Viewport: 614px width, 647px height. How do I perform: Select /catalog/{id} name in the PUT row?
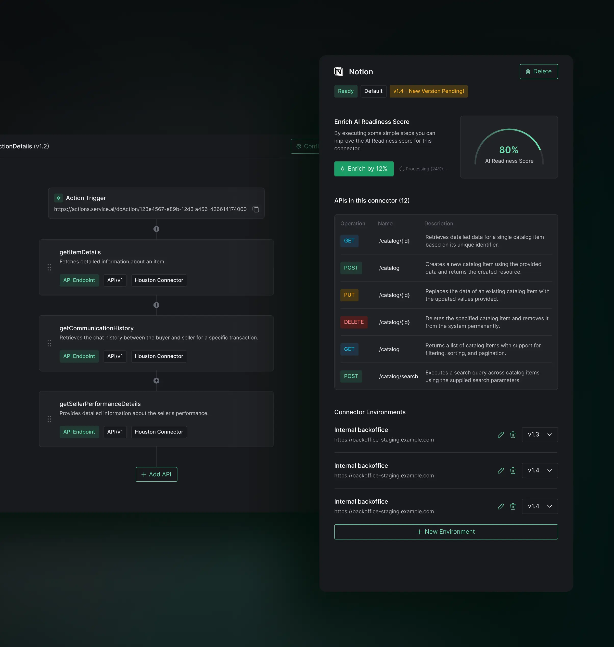(394, 295)
